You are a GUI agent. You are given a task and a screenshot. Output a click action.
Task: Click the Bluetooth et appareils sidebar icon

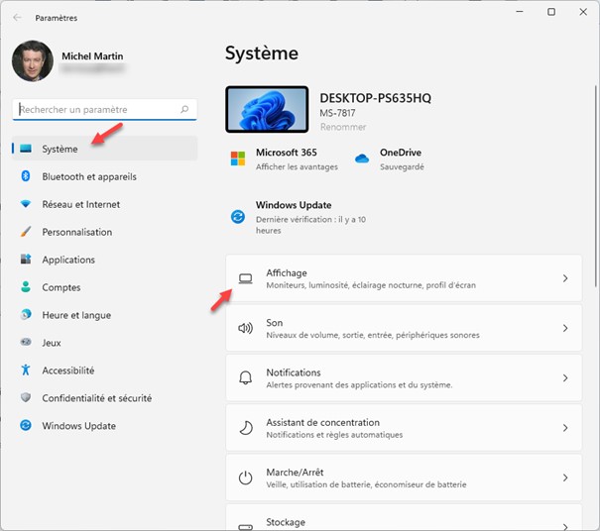tap(26, 176)
